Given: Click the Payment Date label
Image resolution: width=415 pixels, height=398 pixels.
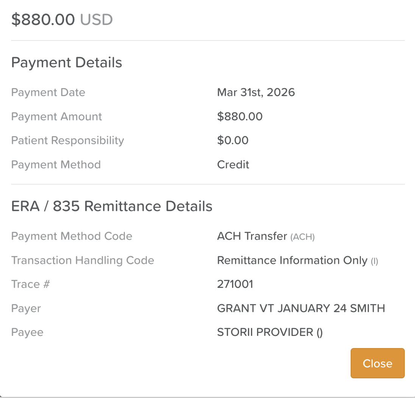Looking at the screenshot, I should (x=48, y=92).
